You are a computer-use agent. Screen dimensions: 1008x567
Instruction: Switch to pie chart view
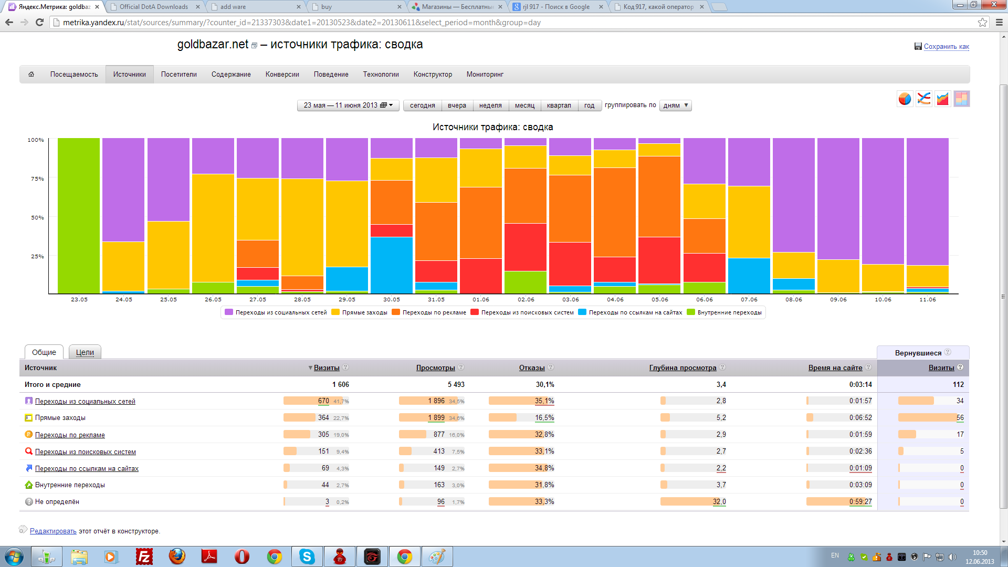tap(905, 99)
